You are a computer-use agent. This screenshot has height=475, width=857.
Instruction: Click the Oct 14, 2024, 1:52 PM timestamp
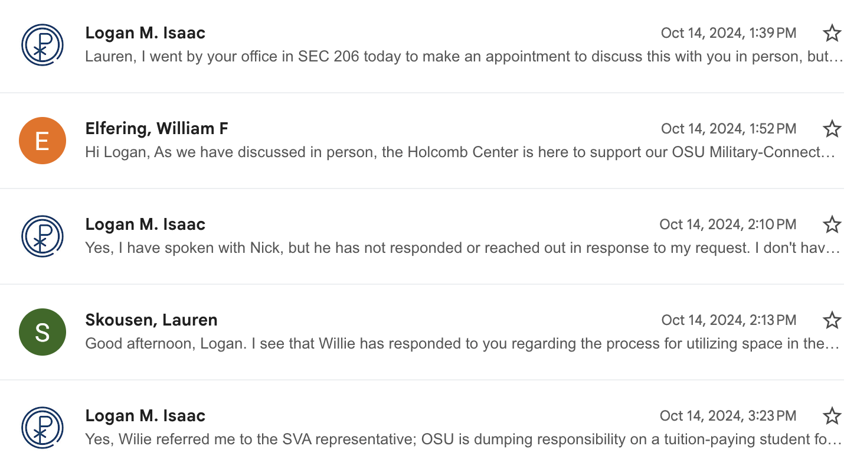(728, 129)
